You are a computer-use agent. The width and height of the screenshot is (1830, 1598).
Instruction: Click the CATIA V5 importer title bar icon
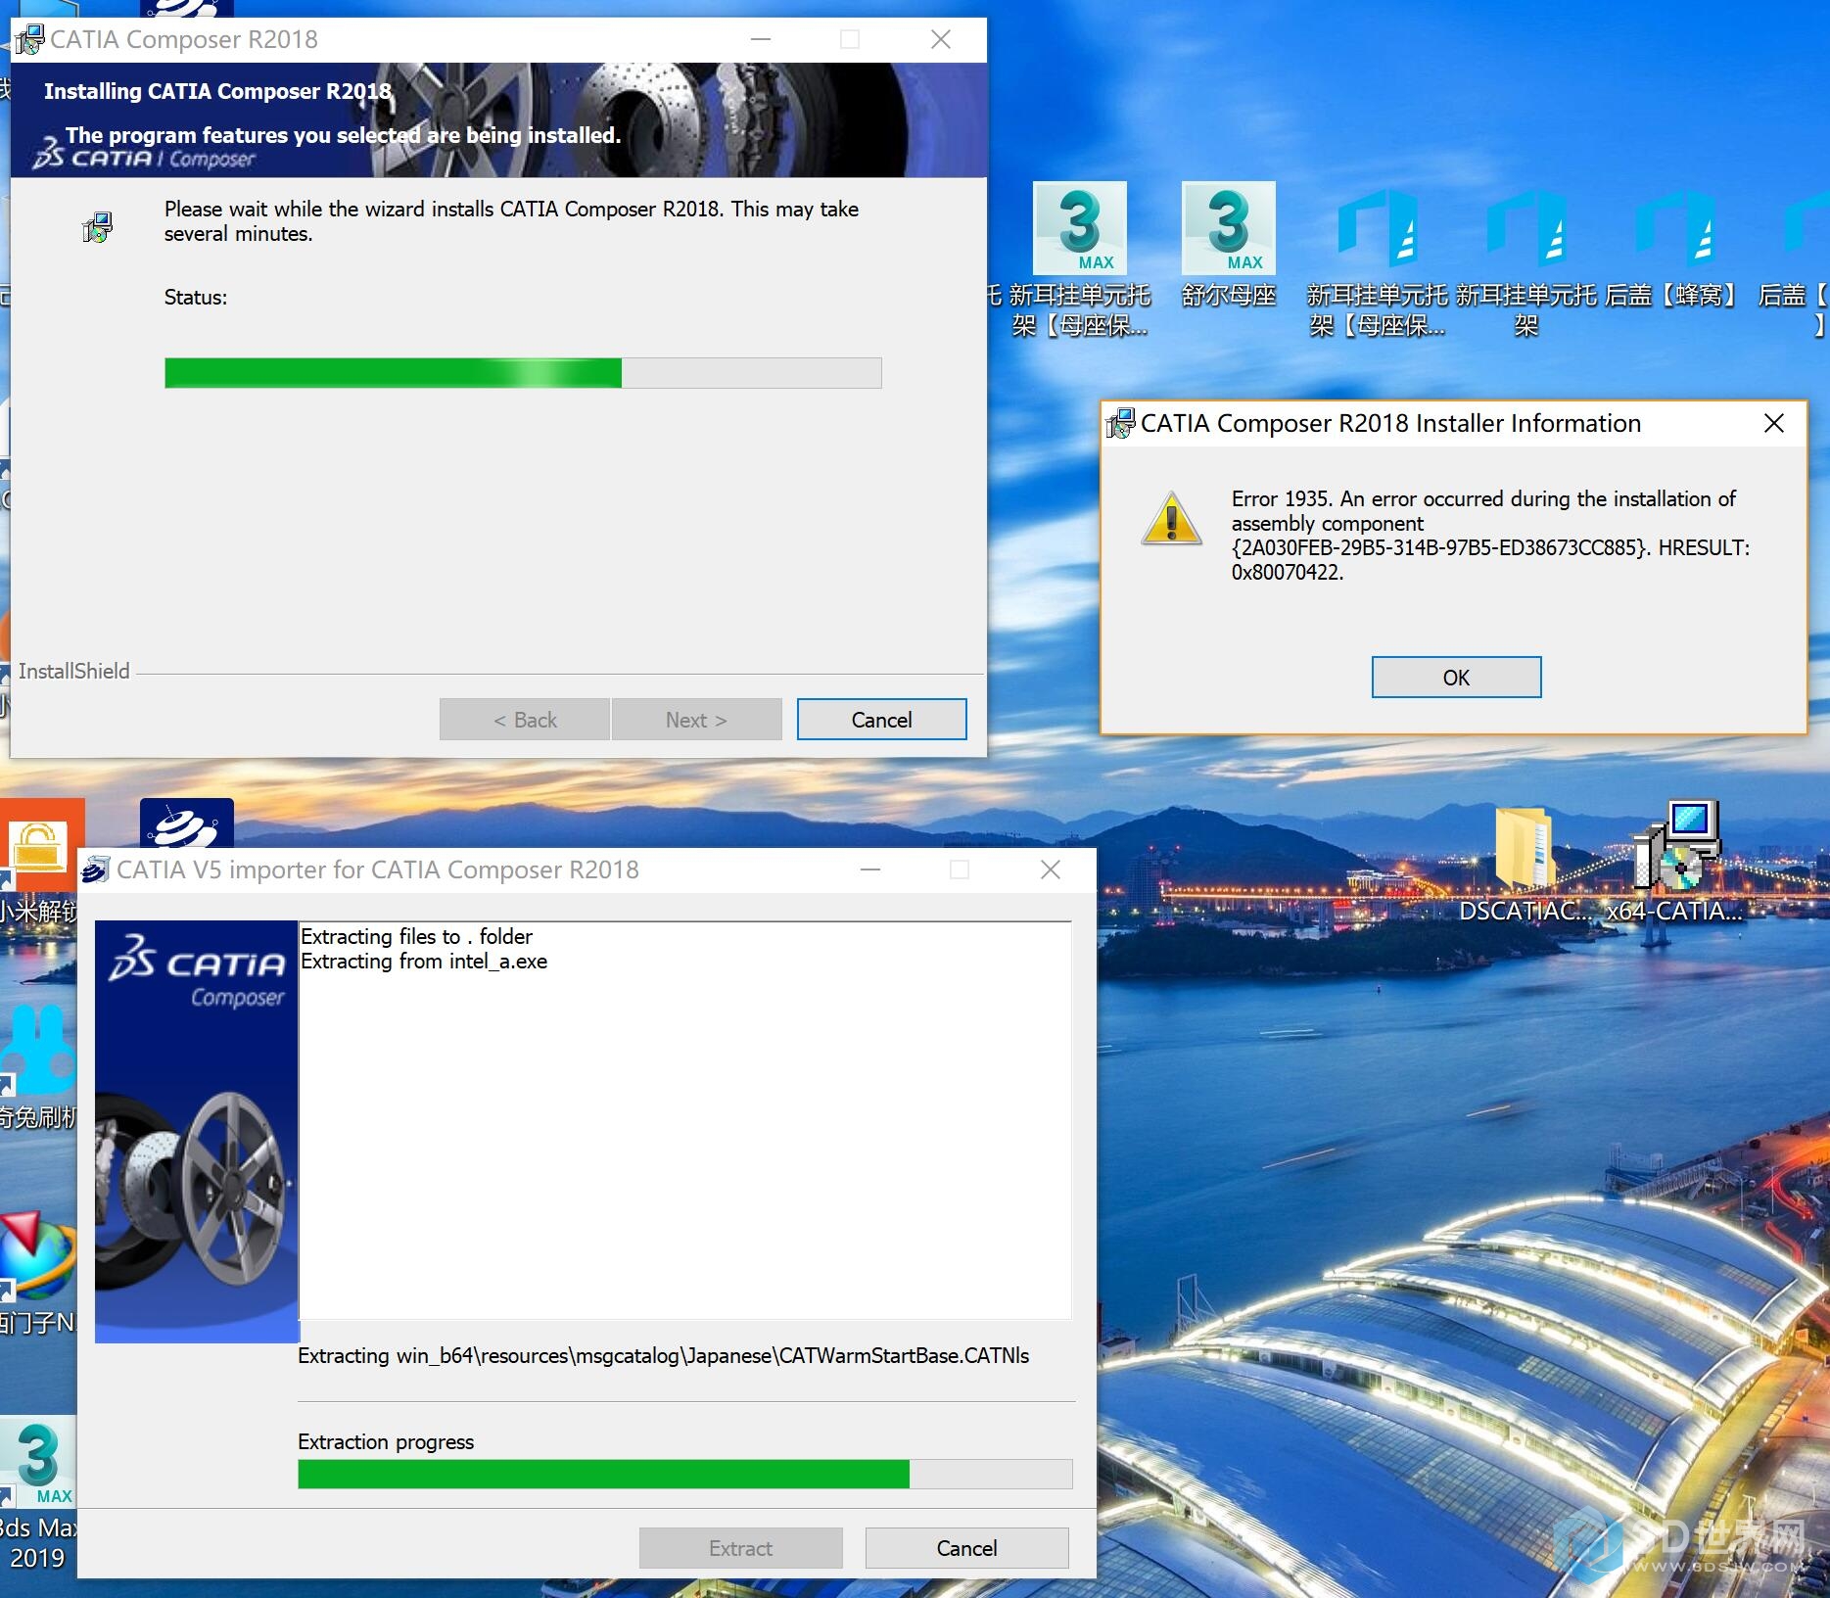pos(95,869)
